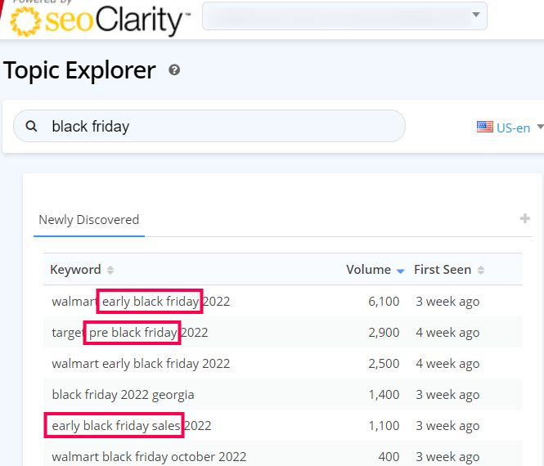Click the 6,100 volume value
Viewport: 544px width, 466px height.
click(384, 302)
